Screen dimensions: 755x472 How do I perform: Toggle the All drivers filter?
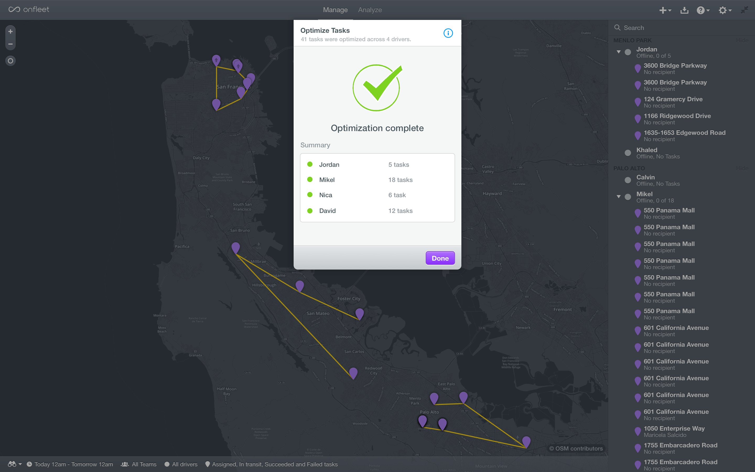pos(181,464)
